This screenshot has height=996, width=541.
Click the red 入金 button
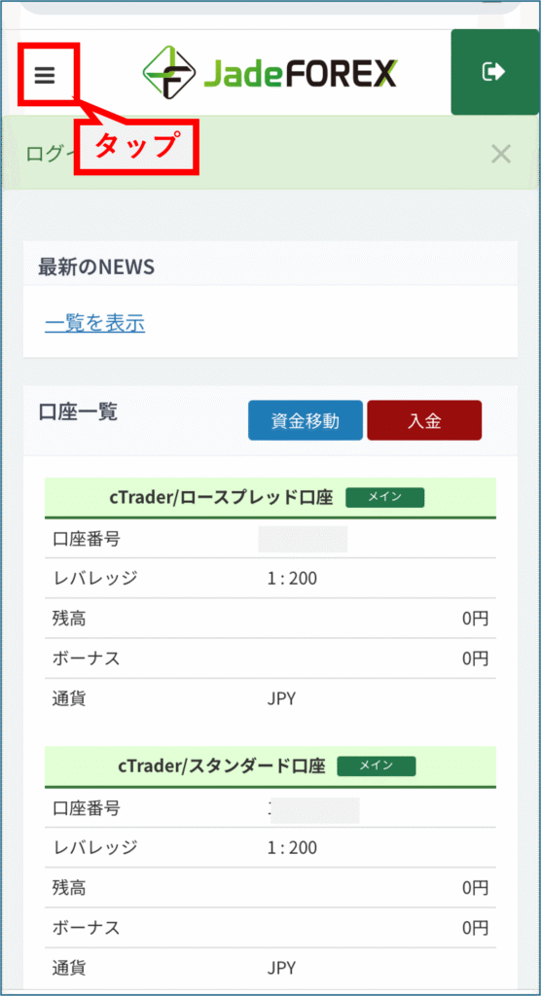point(424,420)
